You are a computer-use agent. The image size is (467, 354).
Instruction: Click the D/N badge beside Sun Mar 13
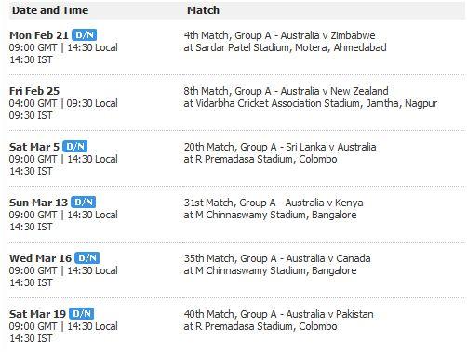point(83,203)
